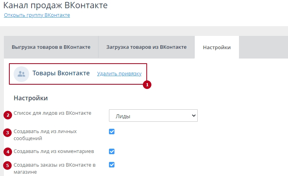Click the 'Список для лидов из ВКонтакте' label
The width and height of the screenshot is (288, 176).
pos(53,113)
